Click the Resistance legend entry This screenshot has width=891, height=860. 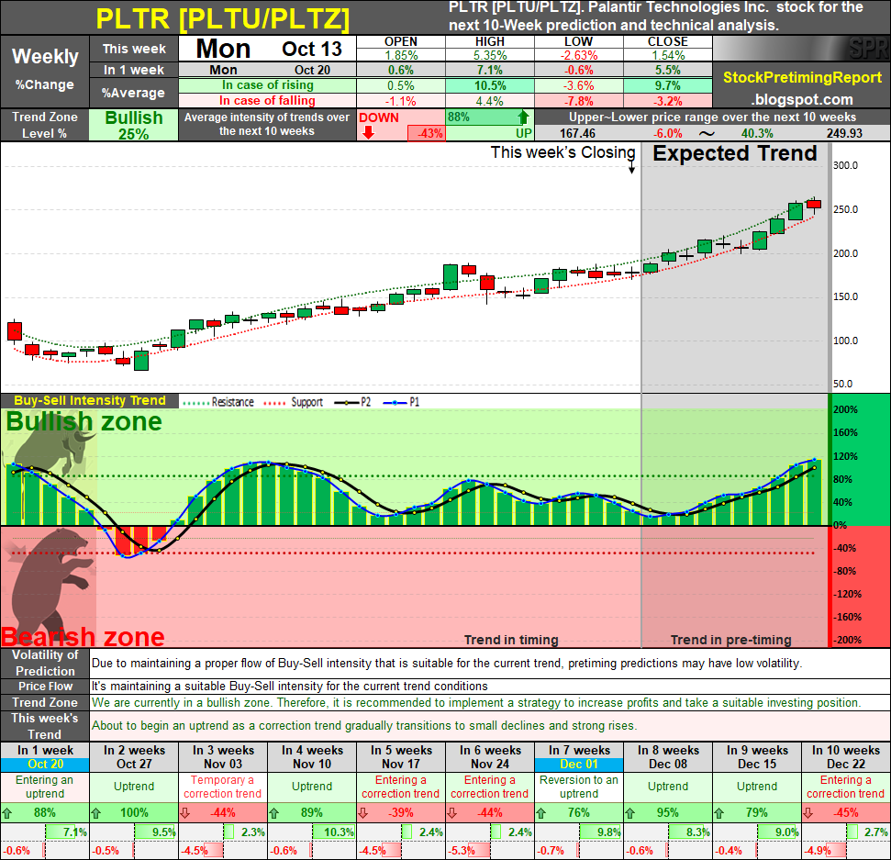218,402
